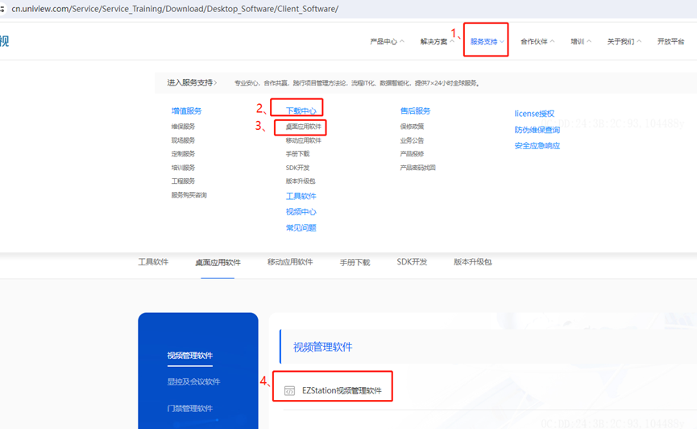Open the 常见问题 link
This screenshot has width=697, height=429.
(301, 228)
